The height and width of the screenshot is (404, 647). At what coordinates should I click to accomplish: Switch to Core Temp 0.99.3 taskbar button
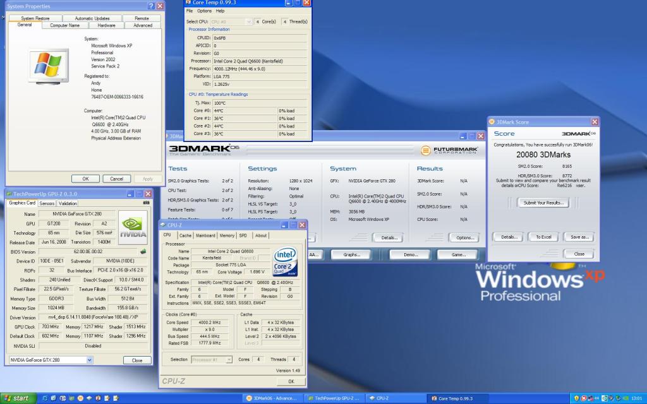(x=457, y=398)
